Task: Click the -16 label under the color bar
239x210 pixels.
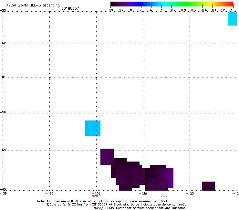Action: point(110,10)
